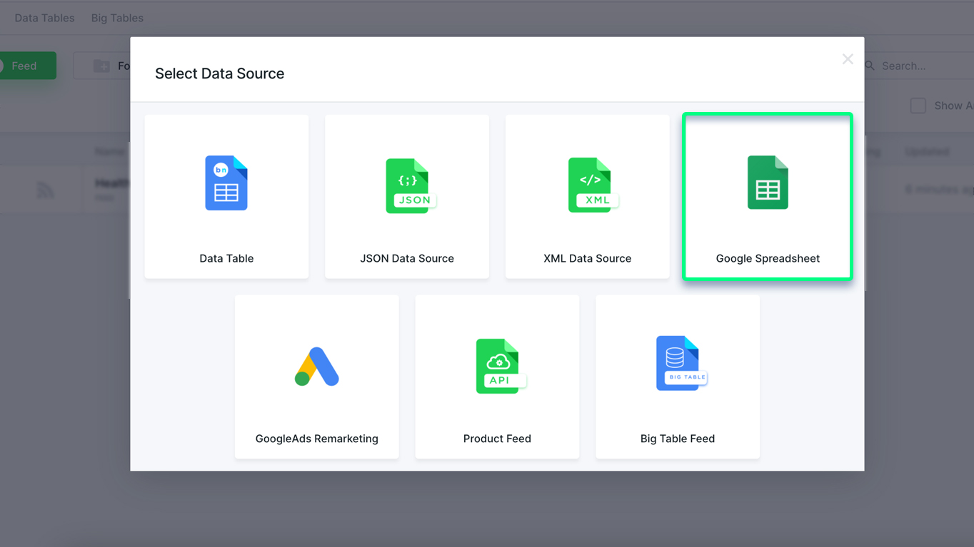Click the Google Spreadsheet label

coord(768,258)
